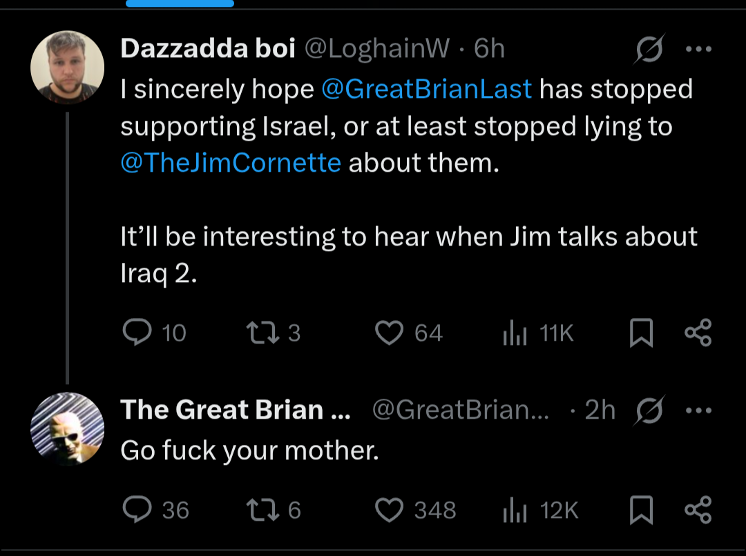Repost Dazzadda boi's tweet

[262, 333]
